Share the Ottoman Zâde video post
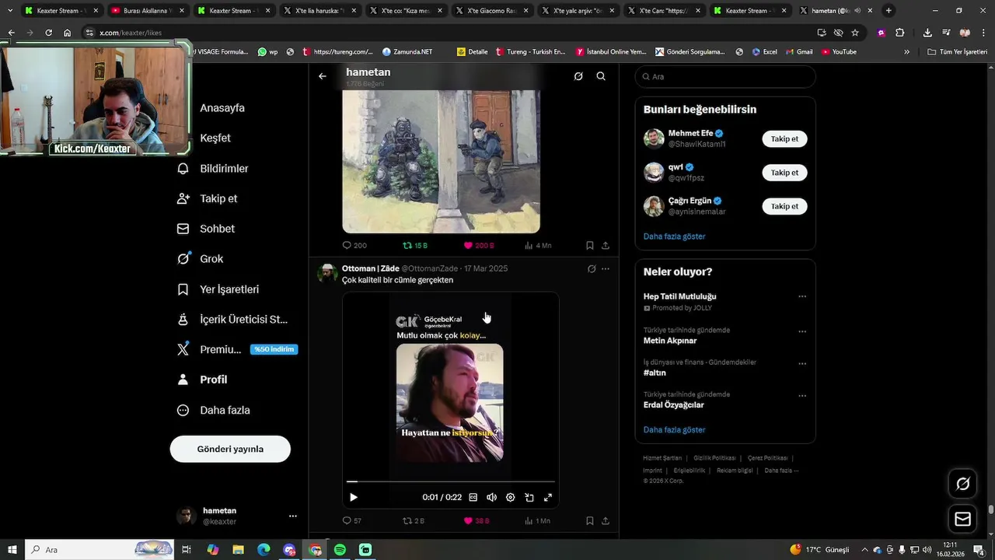 [x=606, y=520]
